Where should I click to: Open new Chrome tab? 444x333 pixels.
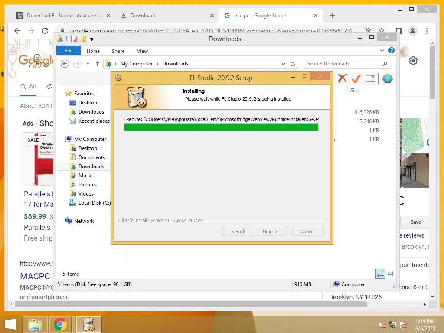[x=332, y=16]
